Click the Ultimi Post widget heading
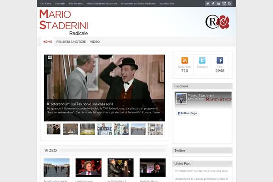Viewport: 273px width, 182px height. 182,164
